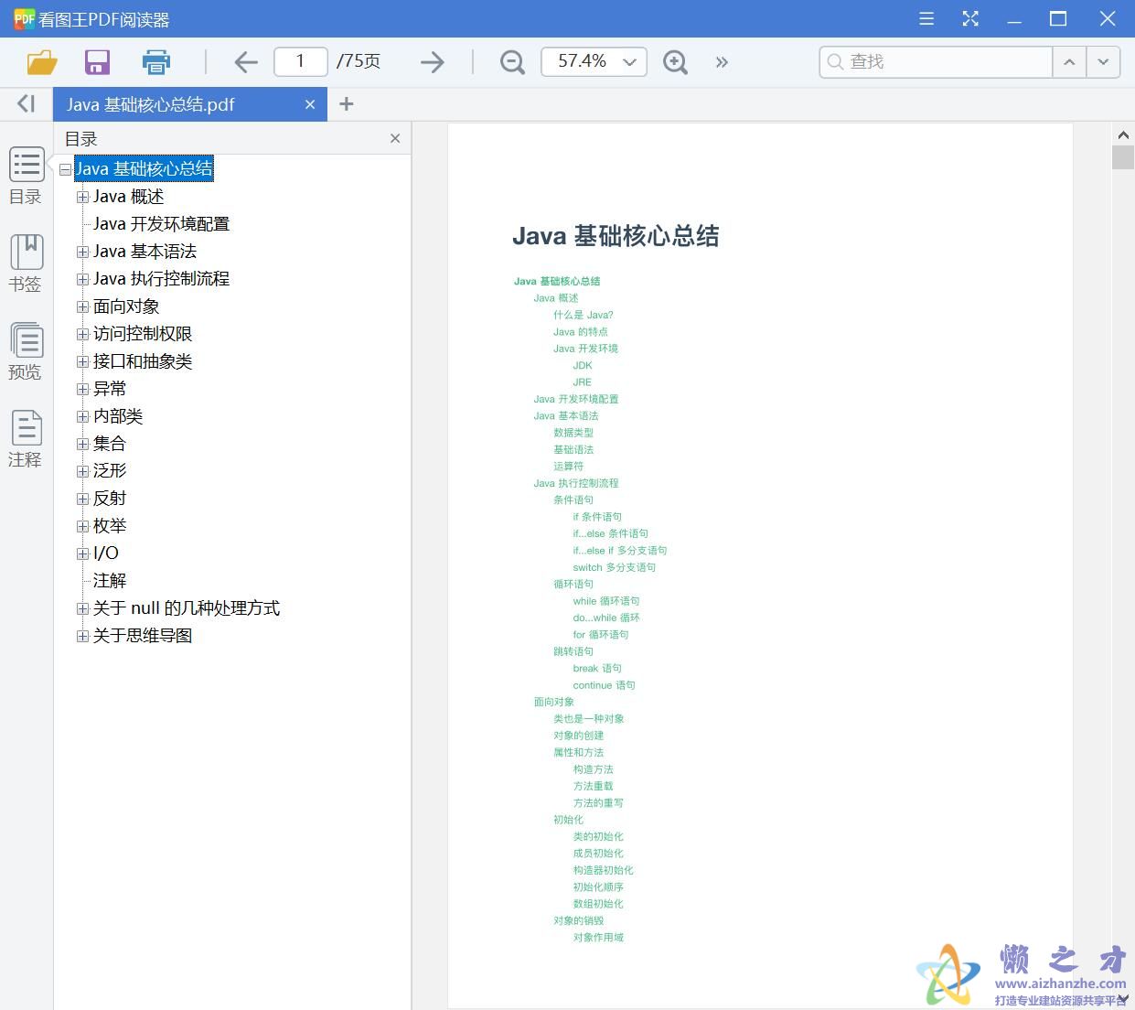Expand the 面向对象 node
This screenshot has width=1135, height=1010.
tap(82, 306)
